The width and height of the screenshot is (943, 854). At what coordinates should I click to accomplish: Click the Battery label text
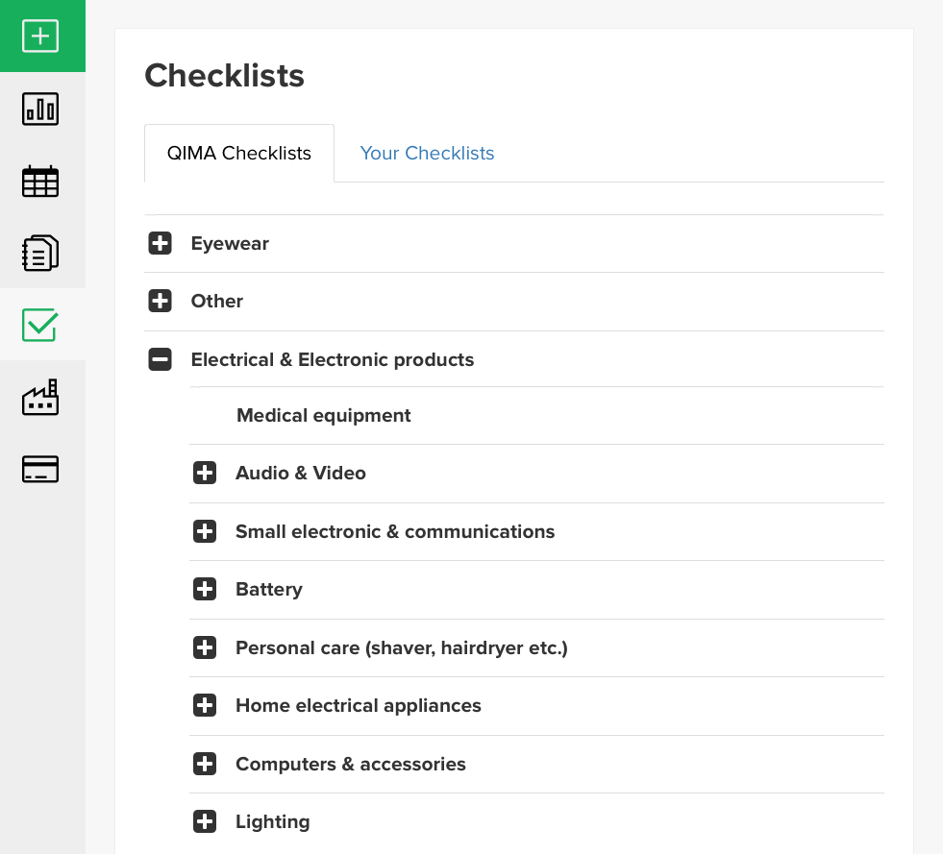pyautogui.click(x=269, y=590)
